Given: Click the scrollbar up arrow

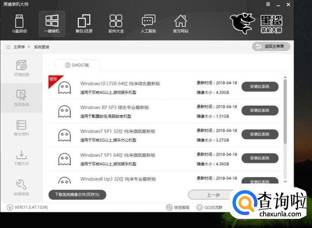Looking at the screenshot, I should (x=285, y=77).
